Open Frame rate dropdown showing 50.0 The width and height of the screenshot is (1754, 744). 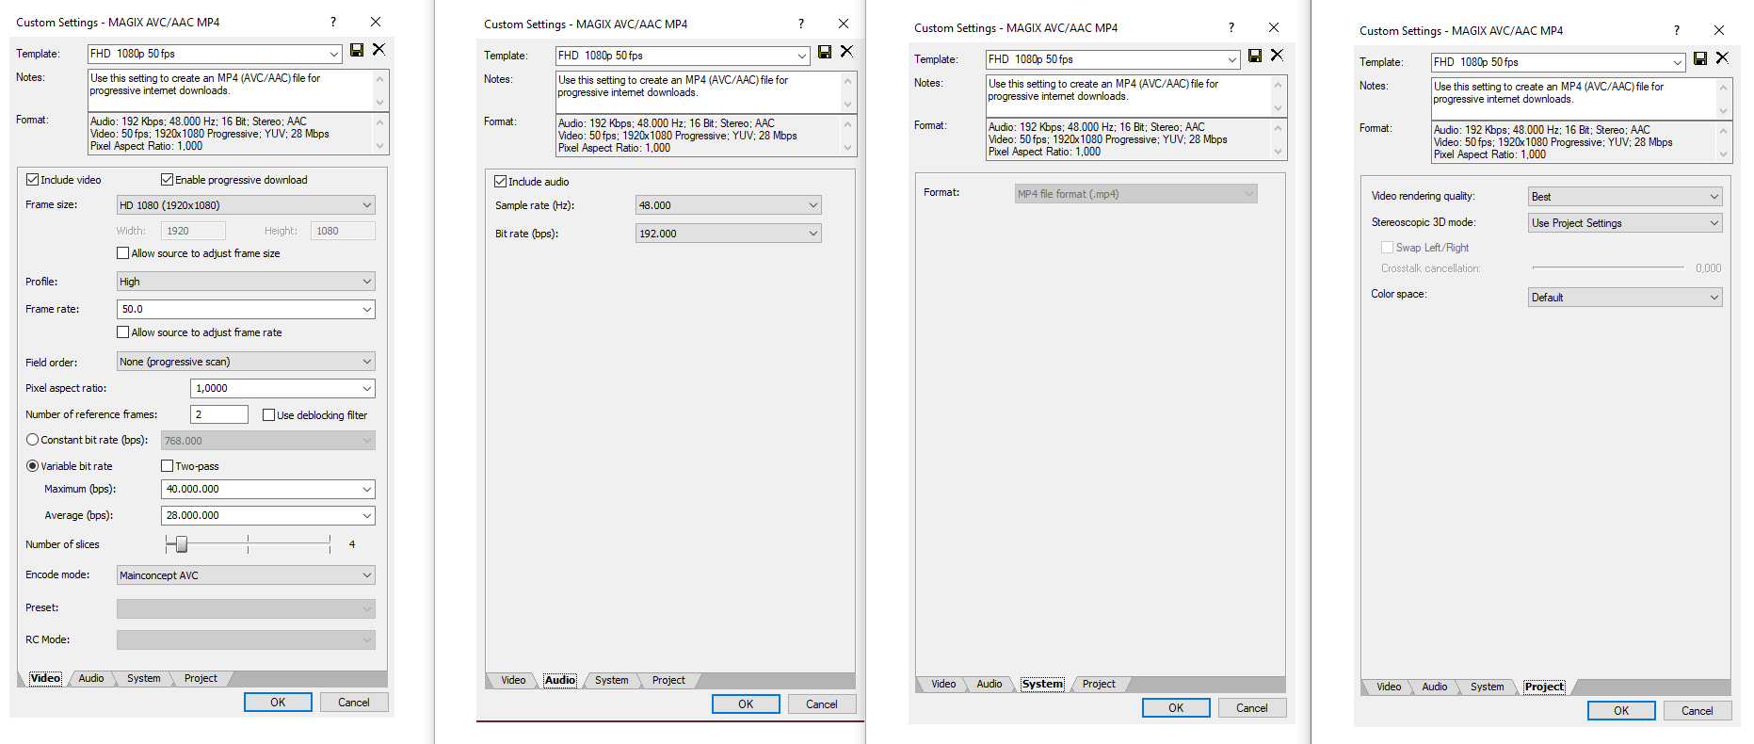246,309
